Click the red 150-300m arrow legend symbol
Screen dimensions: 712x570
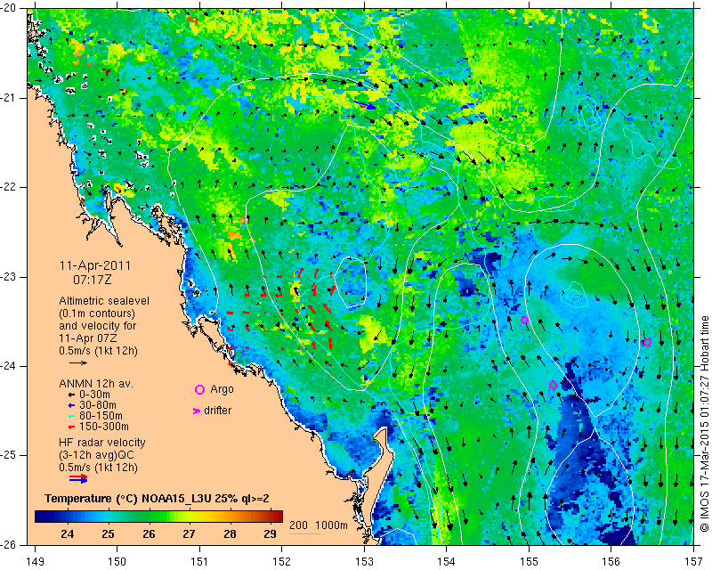pyautogui.click(x=71, y=427)
